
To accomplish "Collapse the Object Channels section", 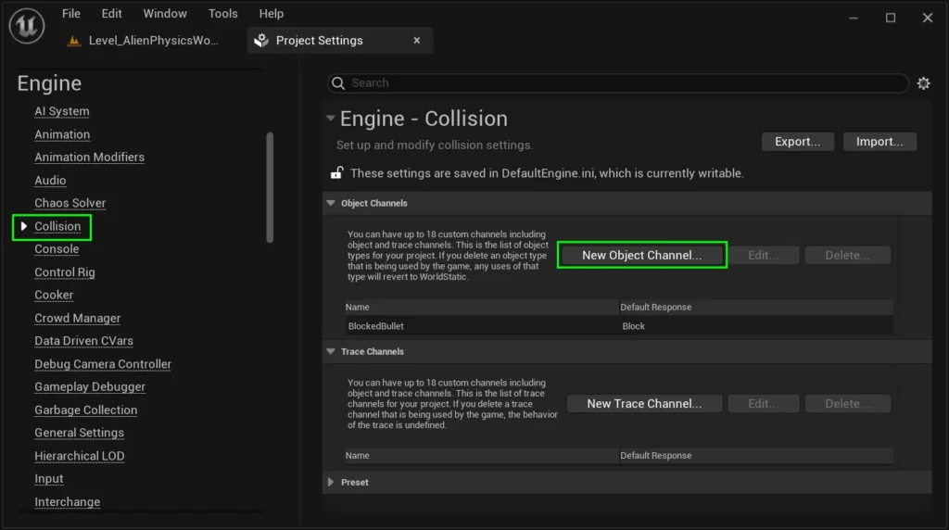I will pos(331,203).
